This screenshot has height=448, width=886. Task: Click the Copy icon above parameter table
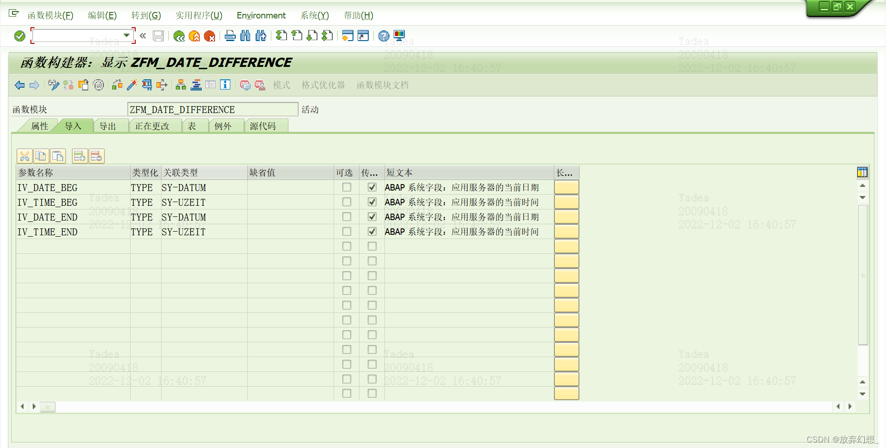click(x=41, y=156)
